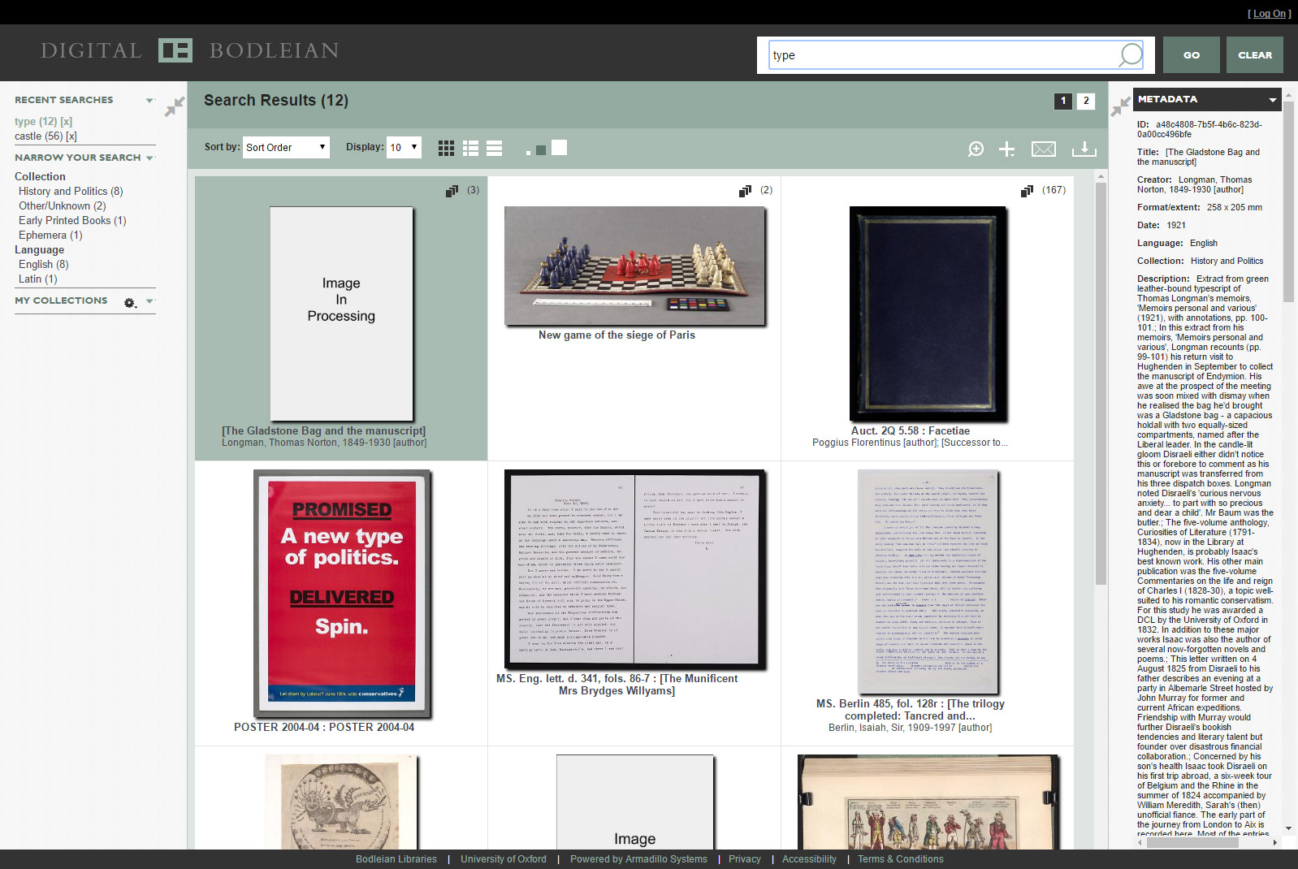Filter by Other/Unknown collection

pyautogui.click(x=63, y=206)
